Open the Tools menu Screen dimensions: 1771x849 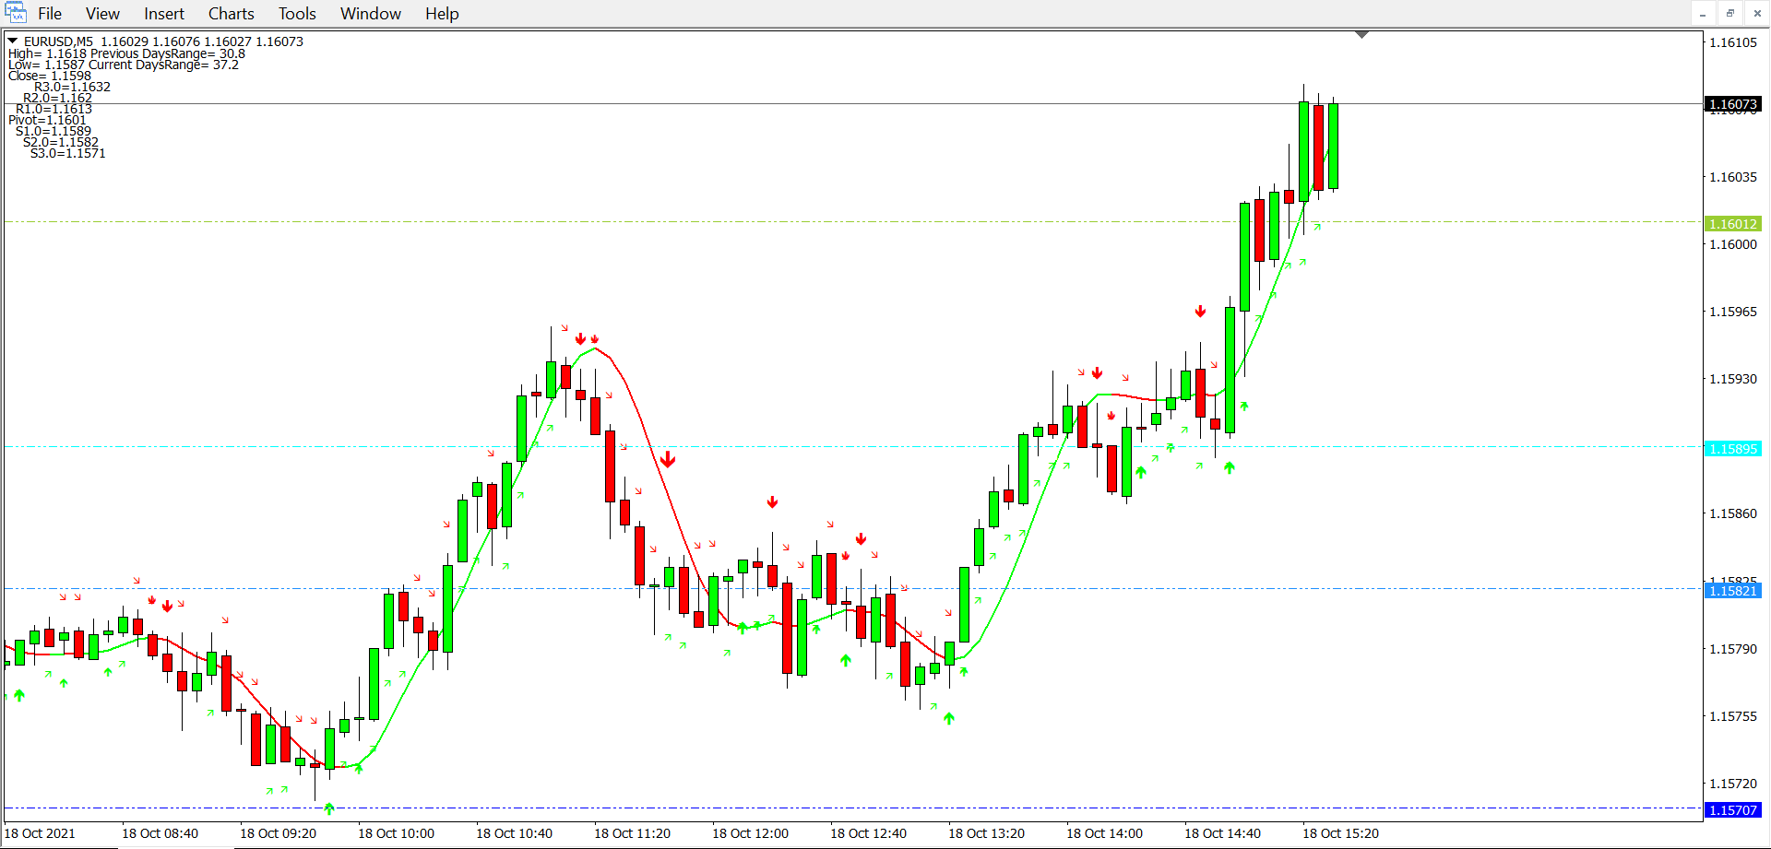click(297, 14)
